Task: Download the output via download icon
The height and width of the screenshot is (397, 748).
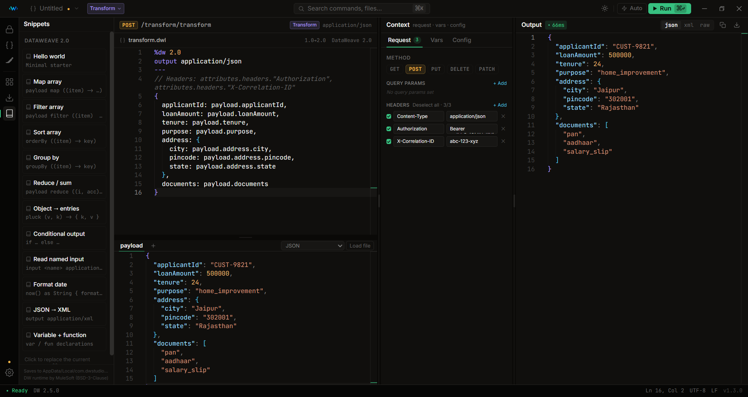Action: [737, 25]
